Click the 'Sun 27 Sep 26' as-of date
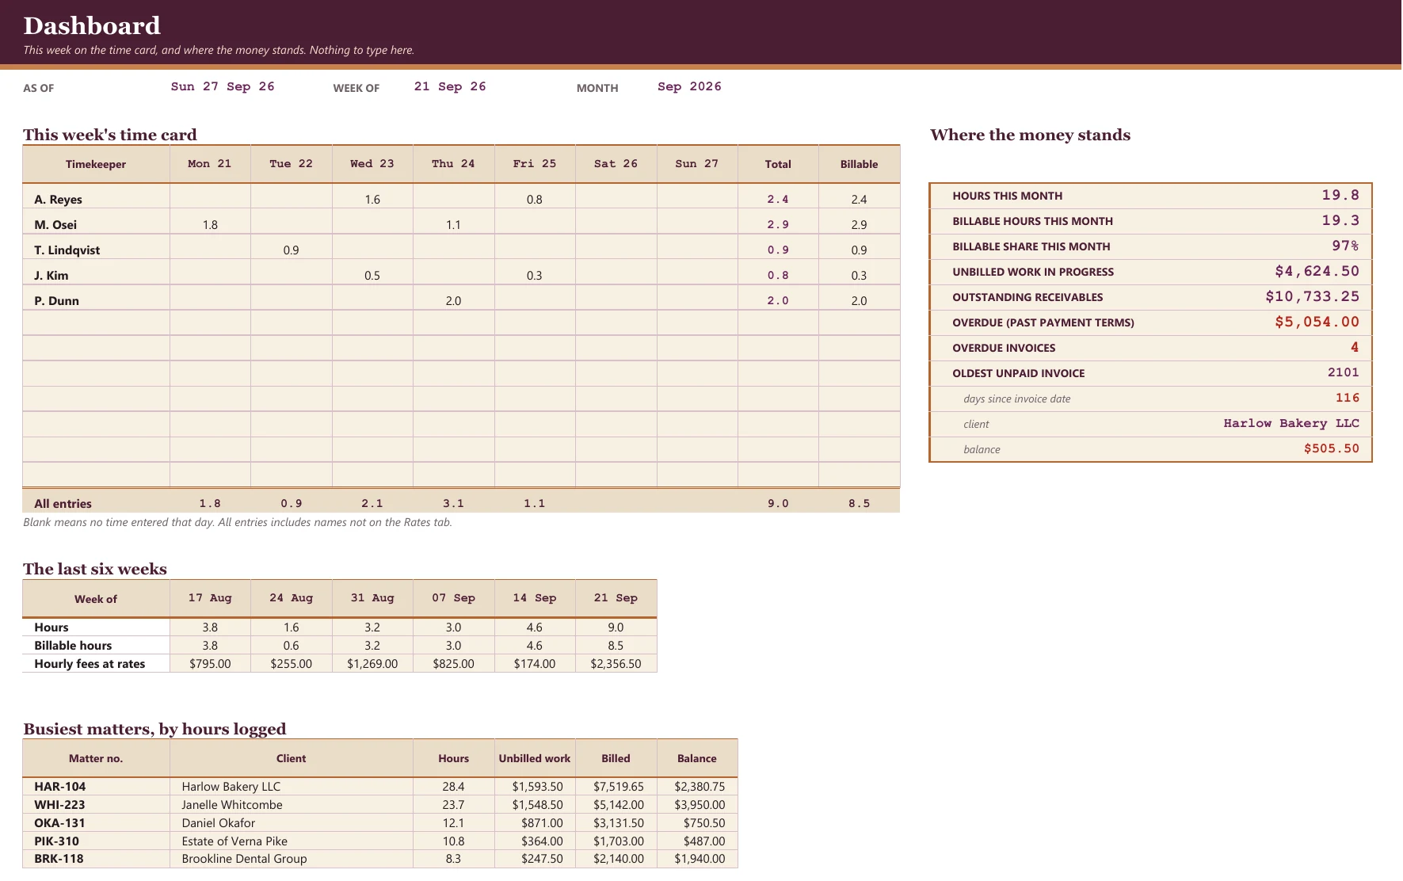Viewport: 1403px width, 881px height. pos(223,86)
